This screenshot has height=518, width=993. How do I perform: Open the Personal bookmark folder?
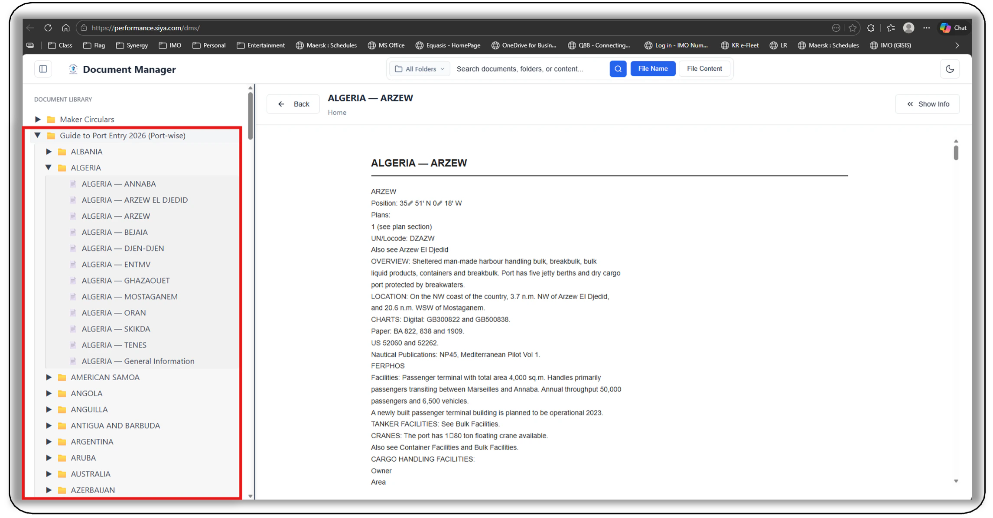(209, 45)
